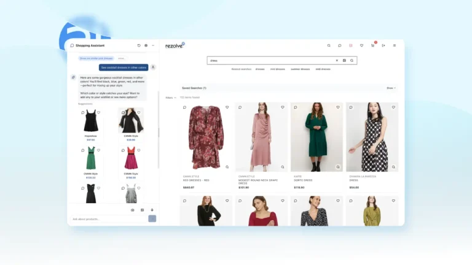Toggle heart on the green Dorte Dress
Image resolution: width=472 pixels, height=265 pixels.
coord(337,107)
